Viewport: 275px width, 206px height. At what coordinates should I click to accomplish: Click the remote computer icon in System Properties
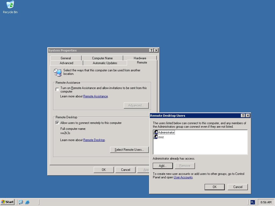[x=57, y=72]
